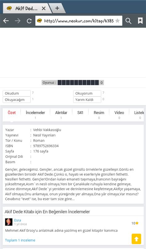Click the author name Vehbi Vakkasoğlu
This screenshot has width=146, height=249.
[47, 130]
